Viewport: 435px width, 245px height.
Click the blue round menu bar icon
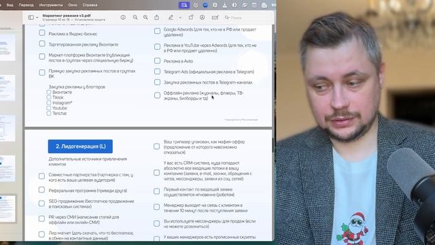[205, 5]
